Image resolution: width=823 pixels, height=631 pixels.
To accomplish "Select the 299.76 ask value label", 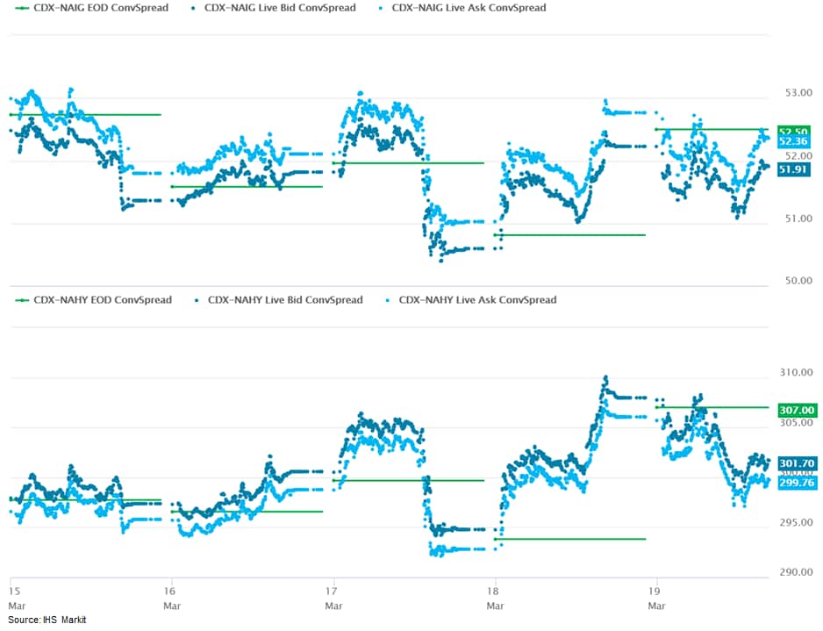I will (x=798, y=482).
